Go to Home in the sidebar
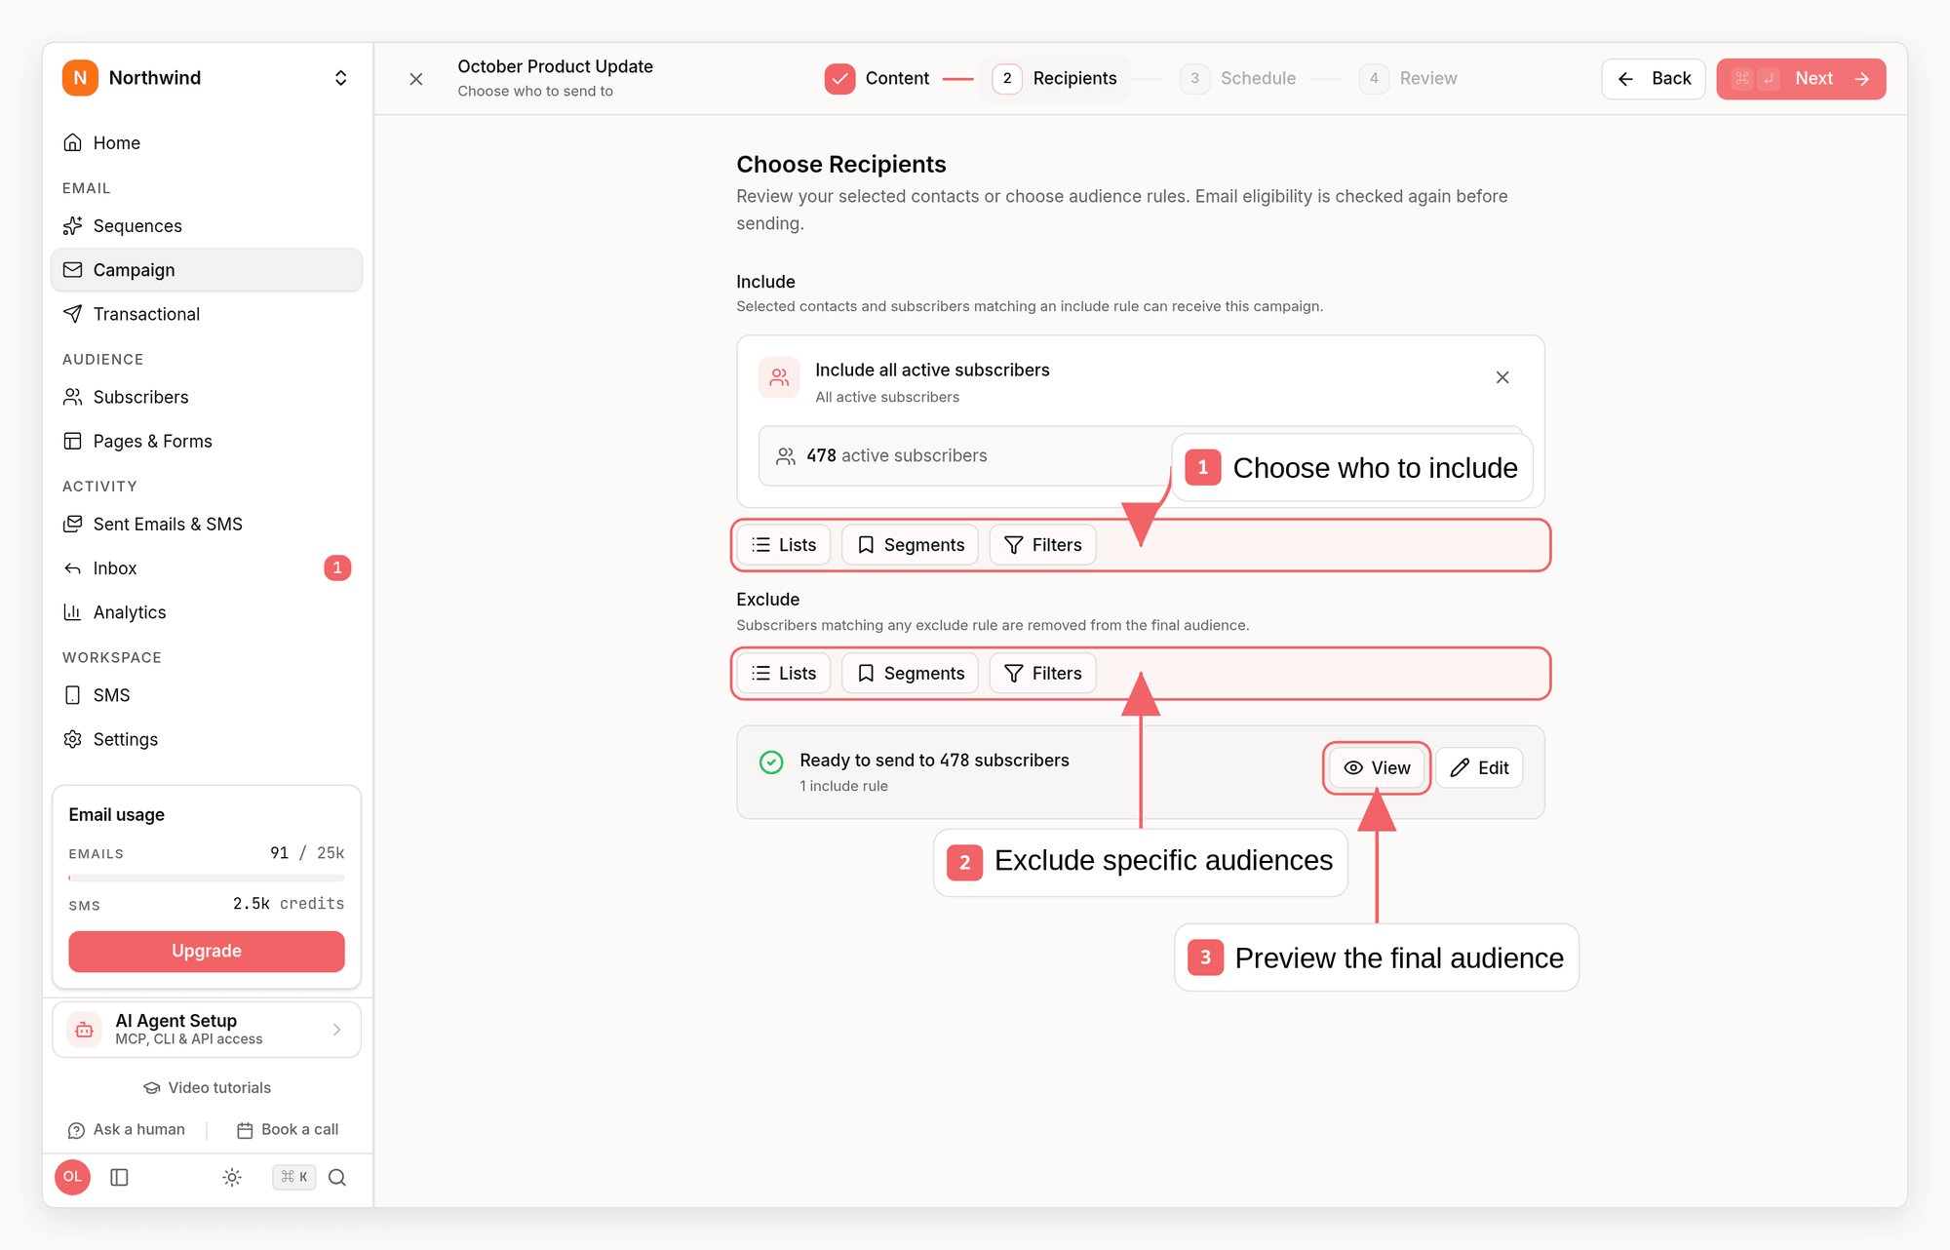Screen dimensions: 1950x1250 (x=206, y=143)
